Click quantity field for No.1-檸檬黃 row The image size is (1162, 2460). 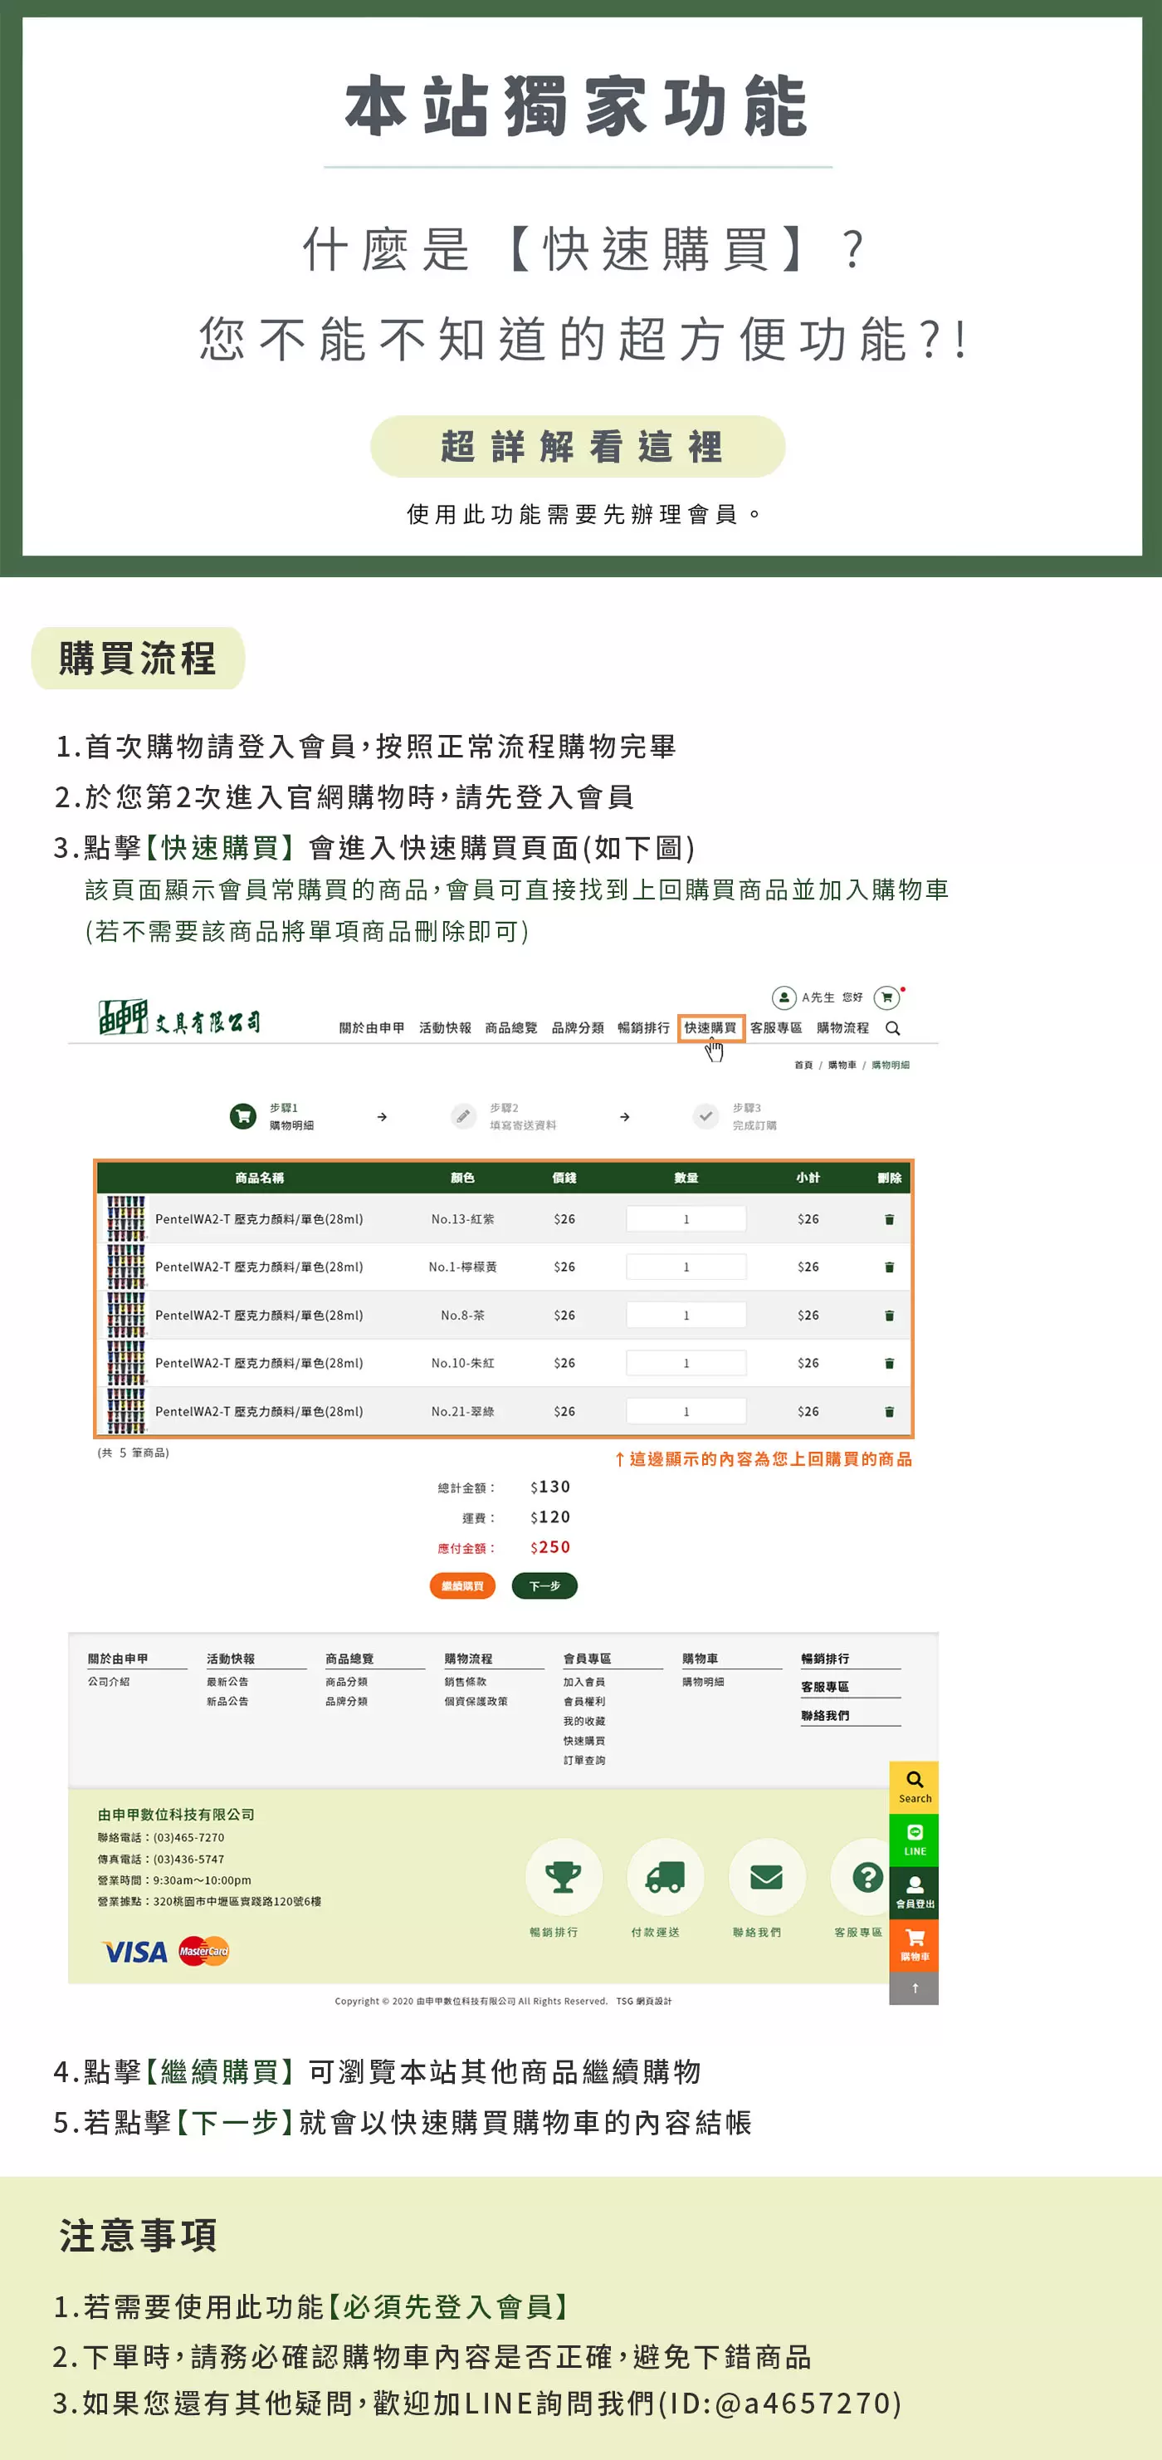pyautogui.click(x=686, y=1267)
